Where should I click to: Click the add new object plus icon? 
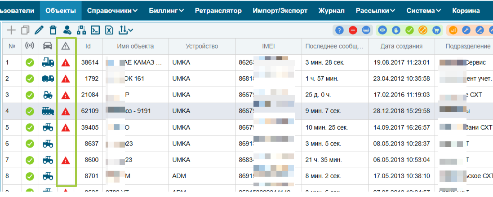pyautogui.click(x=11, y=30)
